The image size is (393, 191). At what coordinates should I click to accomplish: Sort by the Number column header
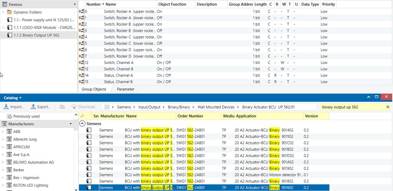click(x=95, y=4)
